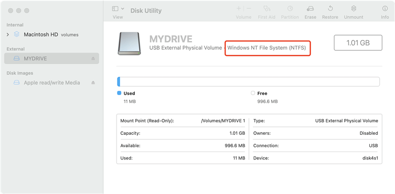Click the Restore toolbar icon
395x194 pixels.
tap(330, 9)
